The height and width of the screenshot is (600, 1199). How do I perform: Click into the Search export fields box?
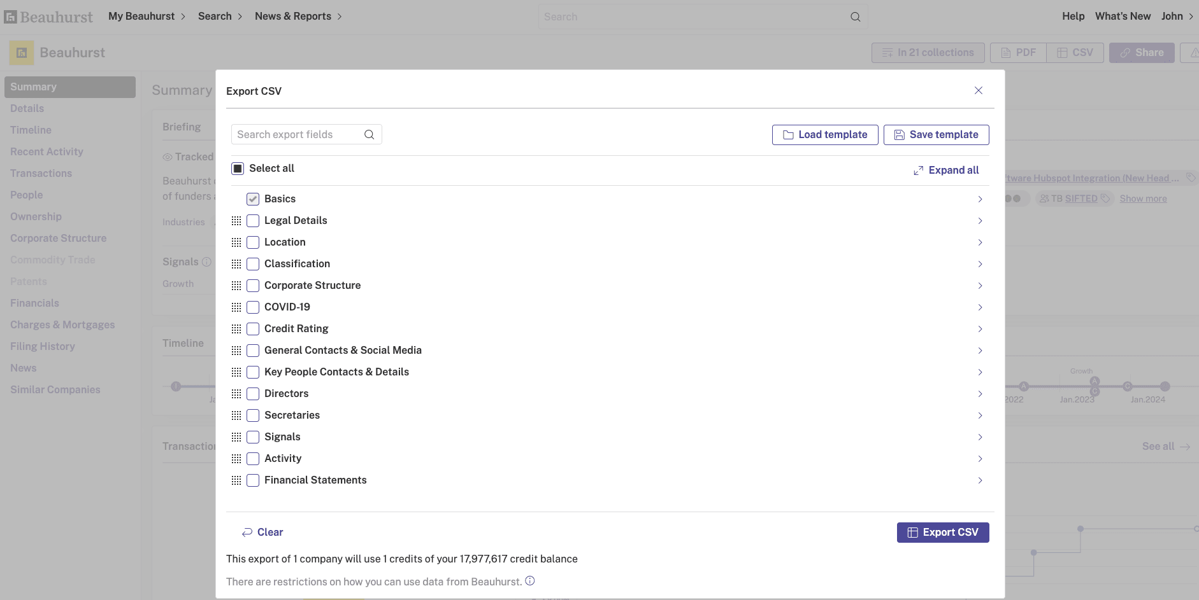pyautogui.click(x=306, y=134)
